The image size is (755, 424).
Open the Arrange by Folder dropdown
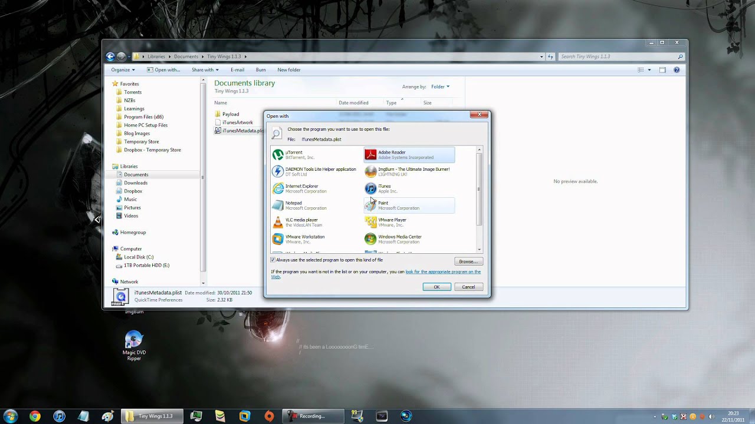[x=440, y=87]
